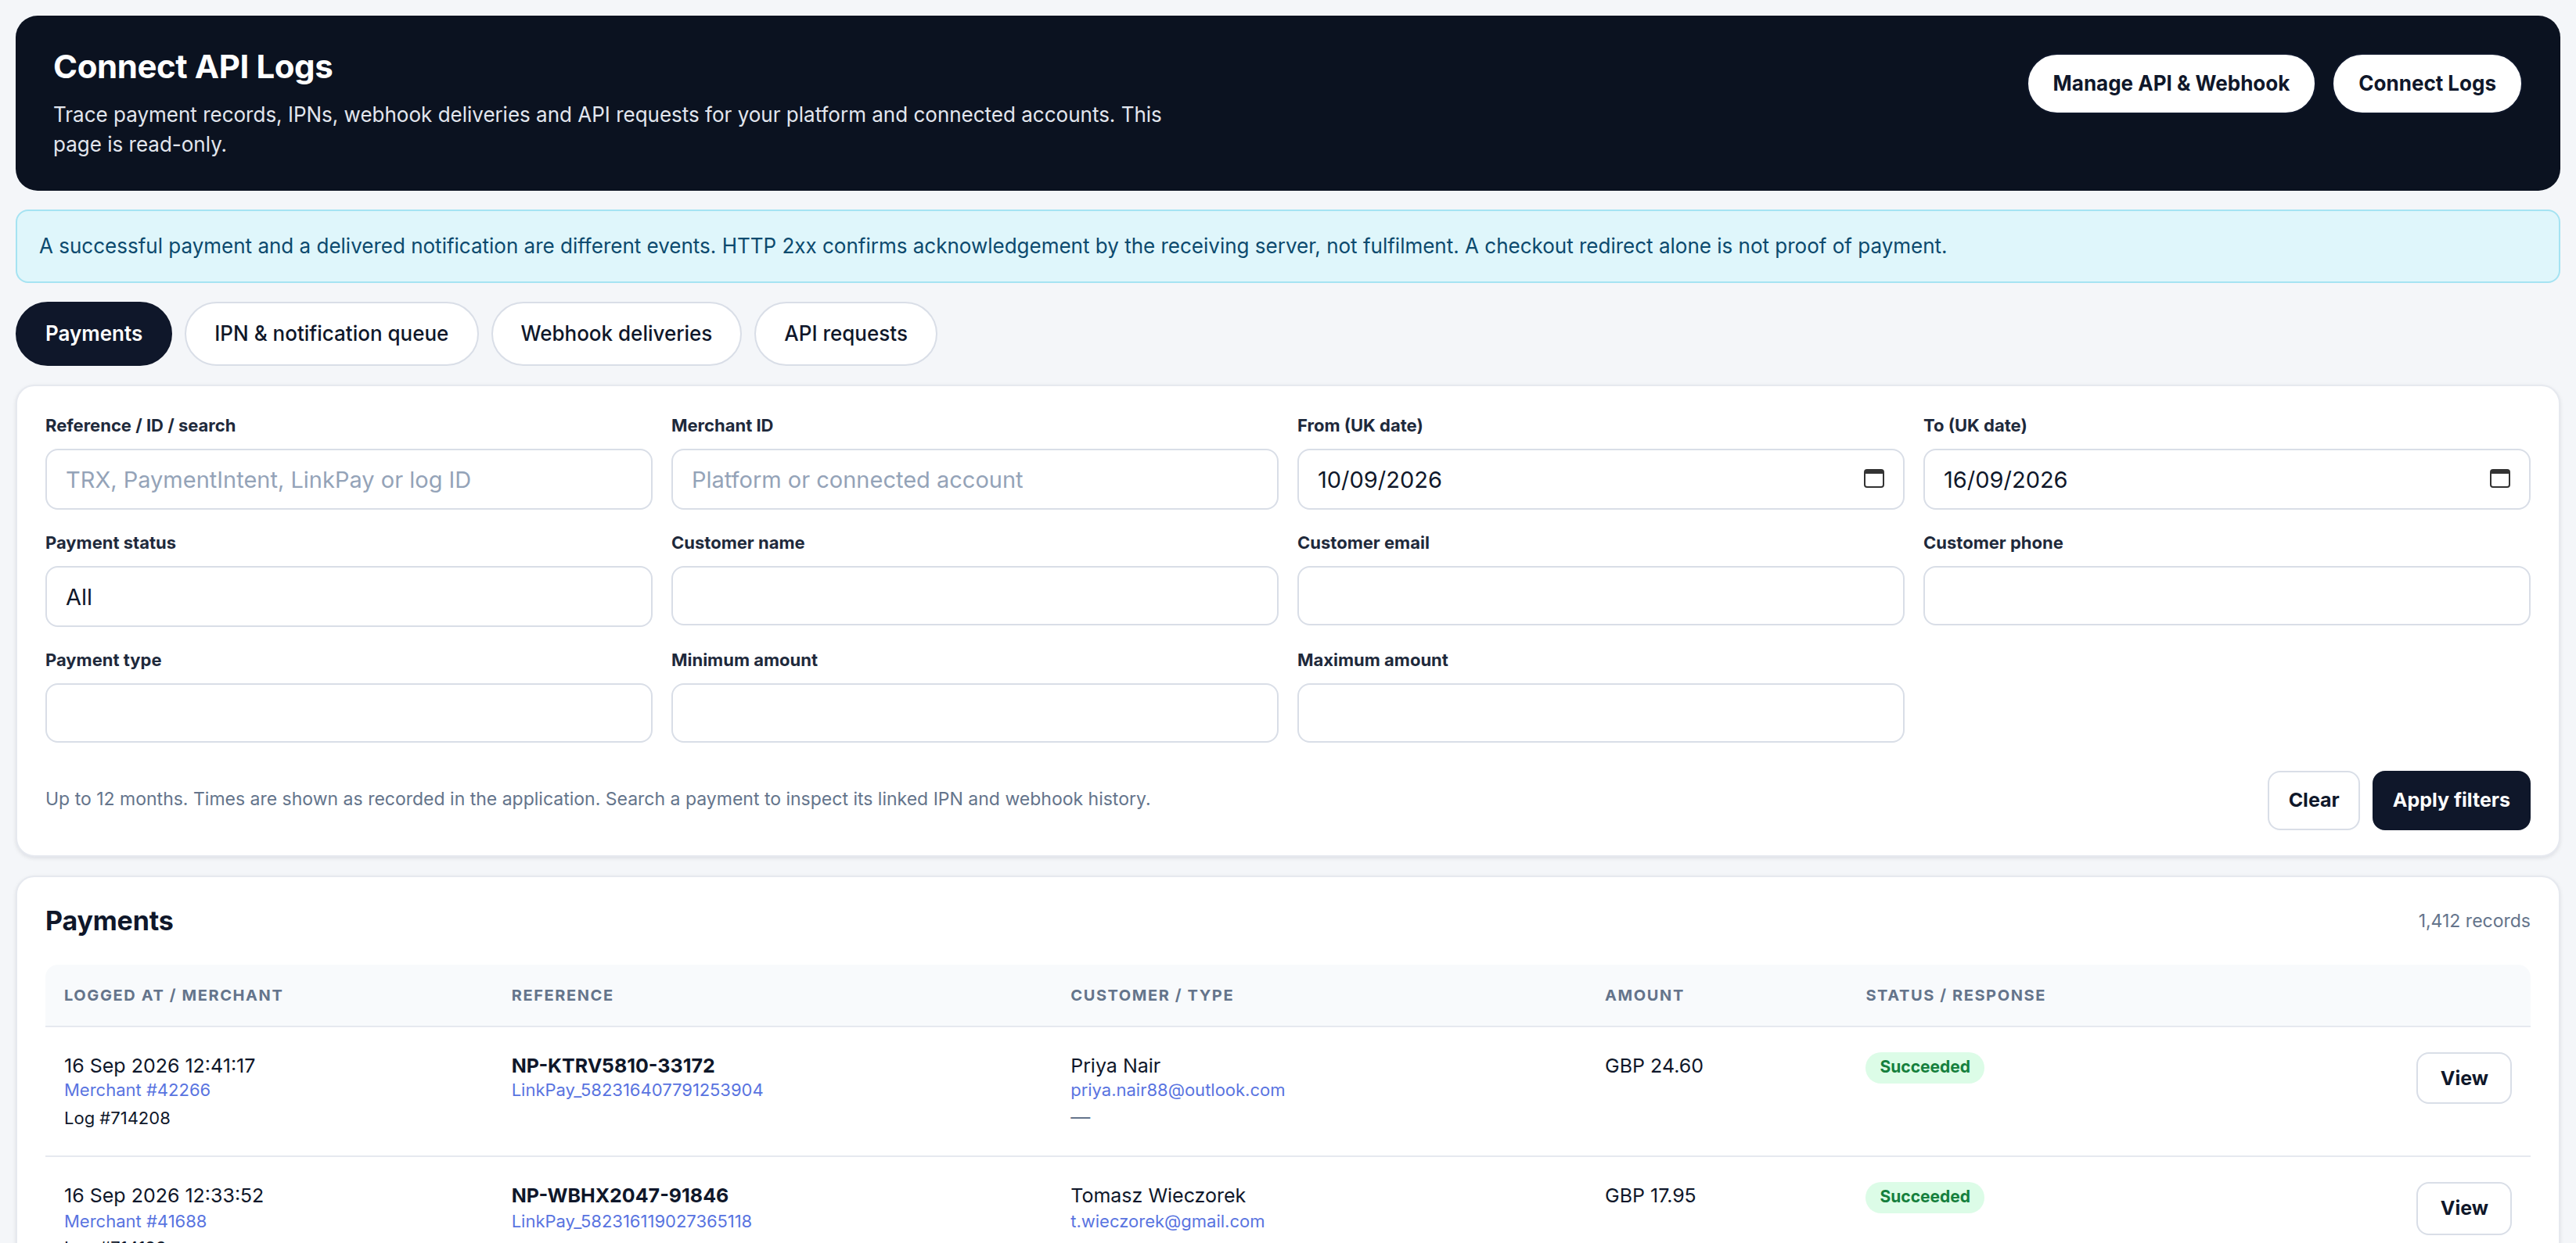This screenshot has width=2576, height=1243.
Task: Click email t.wieczorek@gmail.com
Action: 1167,1221
